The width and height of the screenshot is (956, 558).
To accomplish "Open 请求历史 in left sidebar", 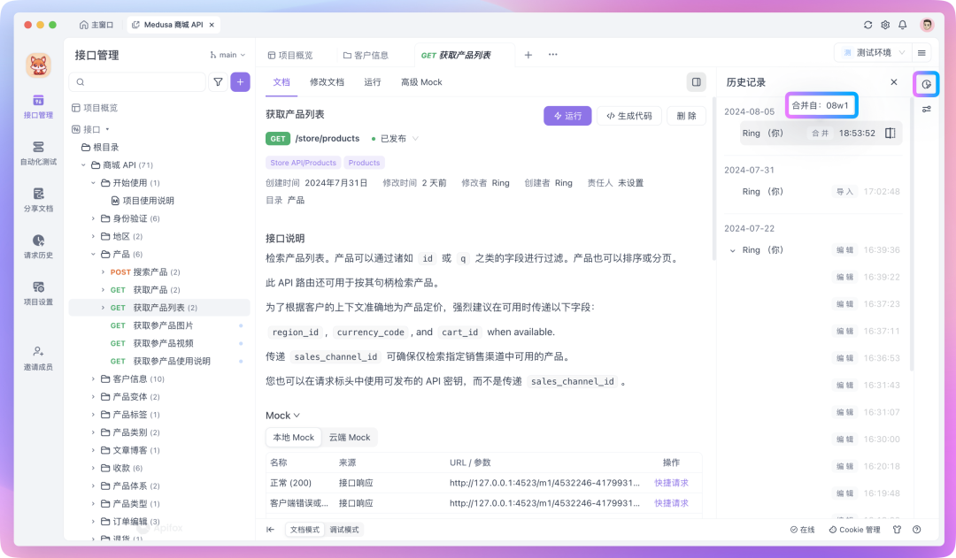I will [x=38, y=247].
